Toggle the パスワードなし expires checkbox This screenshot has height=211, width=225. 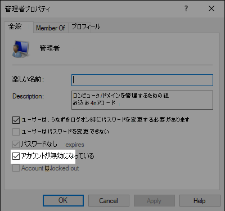16,144
